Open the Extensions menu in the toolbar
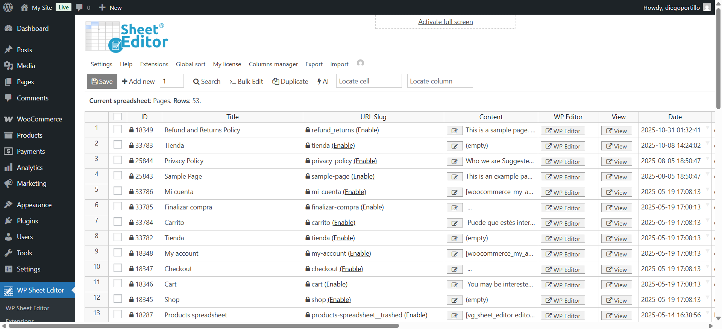 [x=154, y=64]
